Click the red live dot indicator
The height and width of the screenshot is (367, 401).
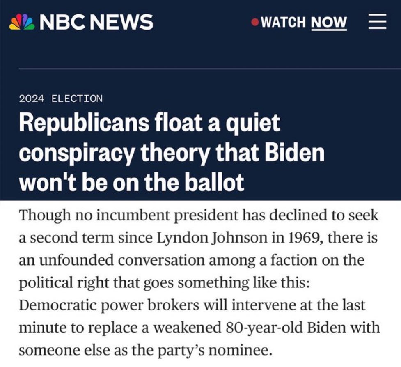coord(254,22)
